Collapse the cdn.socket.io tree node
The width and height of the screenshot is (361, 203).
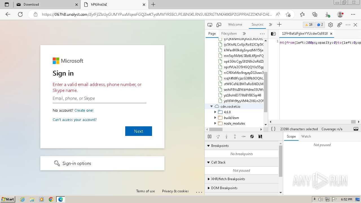coord(212,107)
